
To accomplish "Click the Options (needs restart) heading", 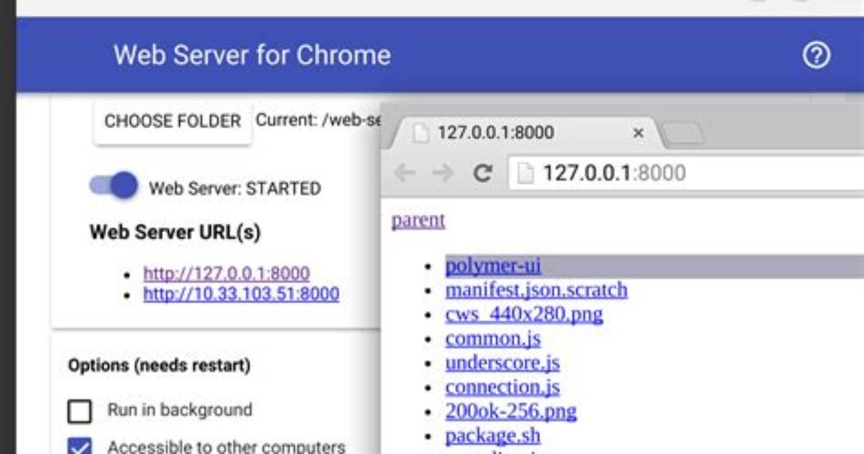I will coord(159,365).
